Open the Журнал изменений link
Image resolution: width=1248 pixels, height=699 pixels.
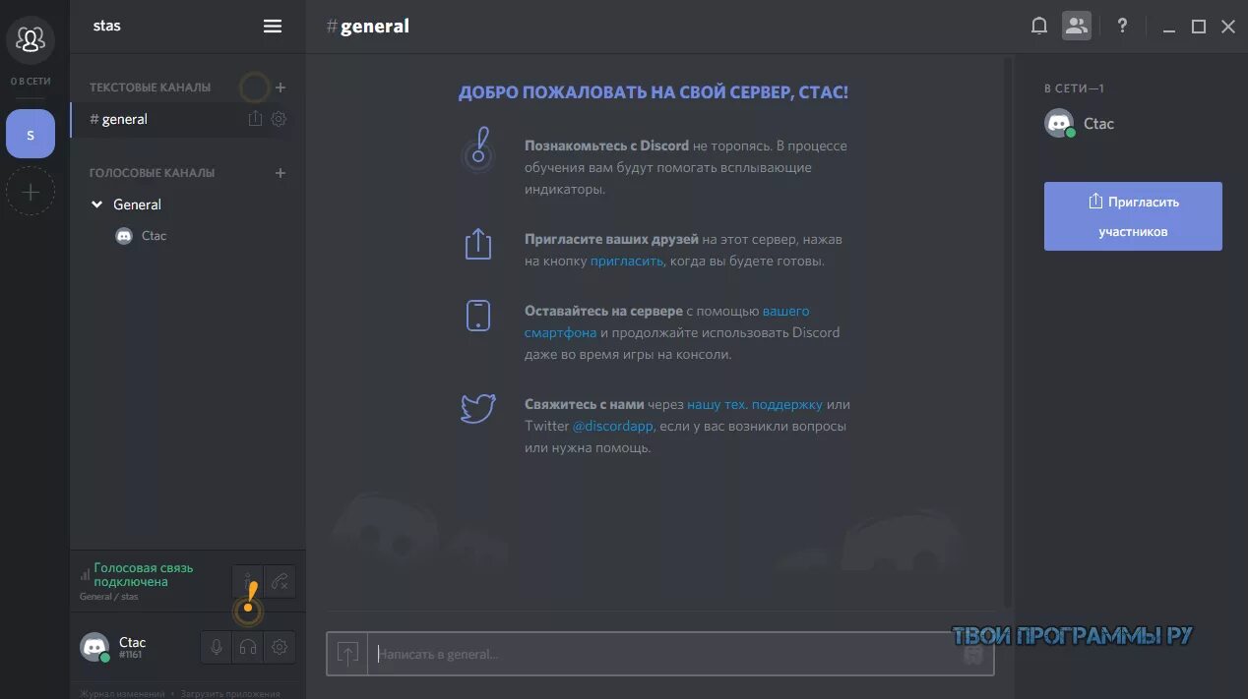coord(122,693)
